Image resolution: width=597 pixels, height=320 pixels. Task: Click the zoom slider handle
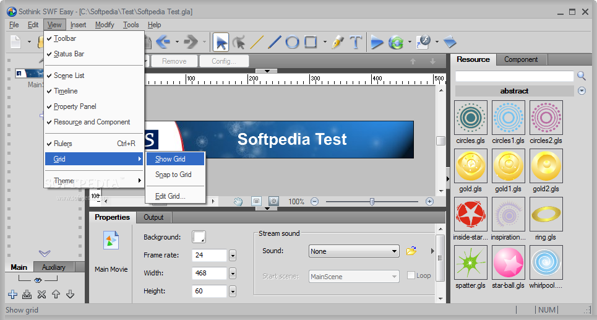[372, 202]
